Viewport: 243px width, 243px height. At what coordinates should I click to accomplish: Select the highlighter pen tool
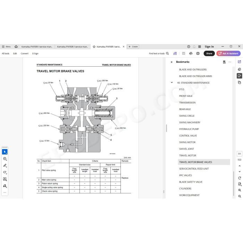point(5,166)
